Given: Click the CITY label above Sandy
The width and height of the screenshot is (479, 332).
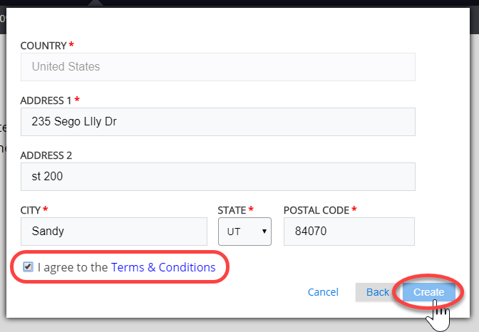Looking at the screenshot, I should pyautogui.click(x=31, y=210).
